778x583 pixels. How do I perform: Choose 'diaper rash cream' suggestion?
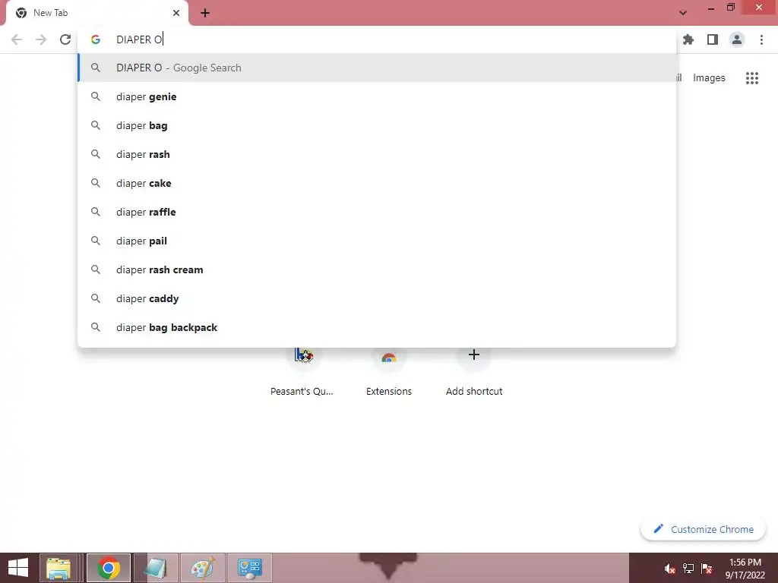377,269
